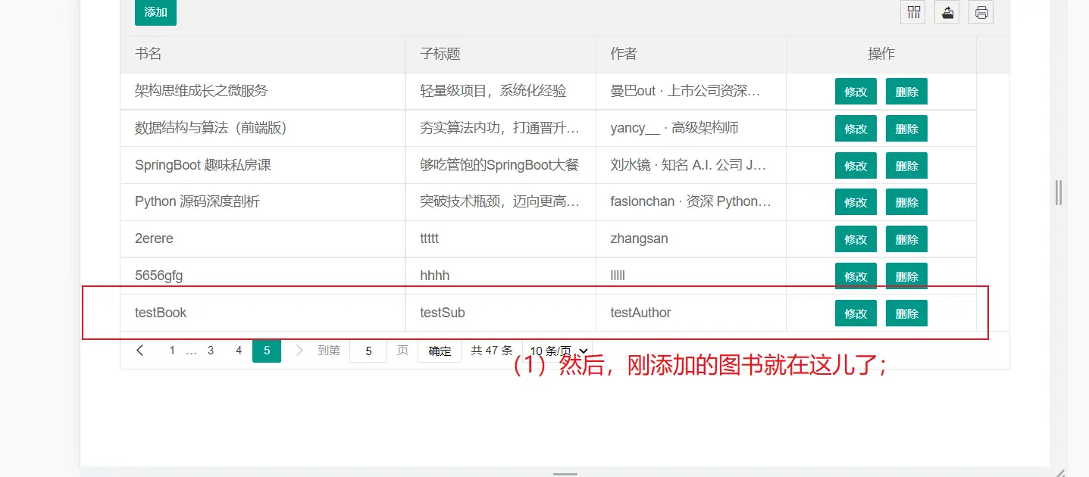The image size is (1089, 477).
Task: Click the ttttt subtitle cell
Action: 501,238
